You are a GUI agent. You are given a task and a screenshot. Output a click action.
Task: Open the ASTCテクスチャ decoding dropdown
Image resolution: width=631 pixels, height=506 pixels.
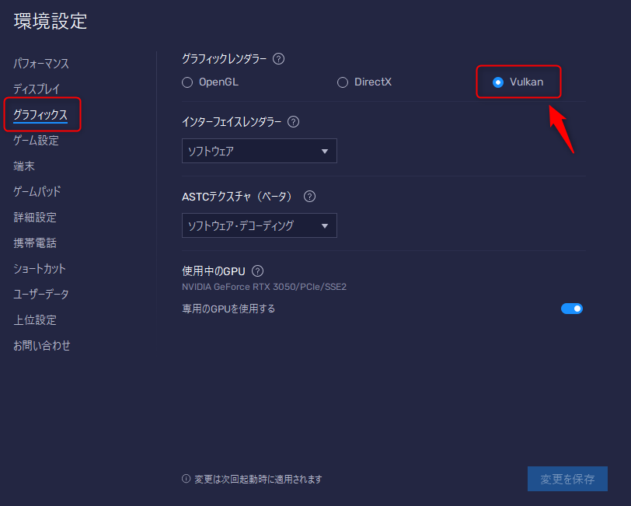click(x=259, y=225)
